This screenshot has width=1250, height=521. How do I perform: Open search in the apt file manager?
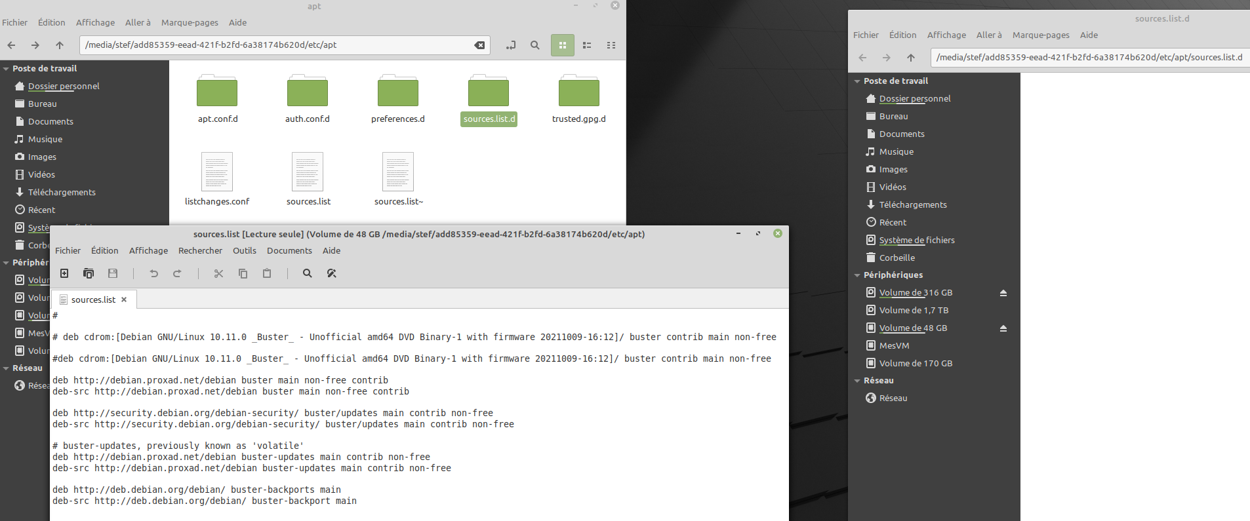click(535, 45)
